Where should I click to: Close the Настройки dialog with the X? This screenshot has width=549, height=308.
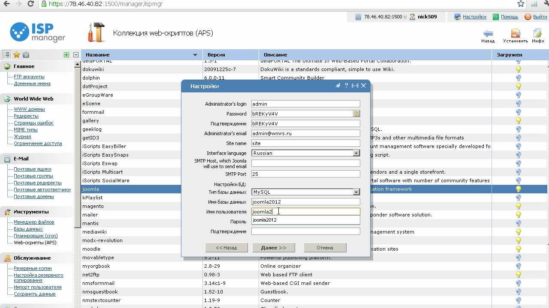(x=363, y=86)
